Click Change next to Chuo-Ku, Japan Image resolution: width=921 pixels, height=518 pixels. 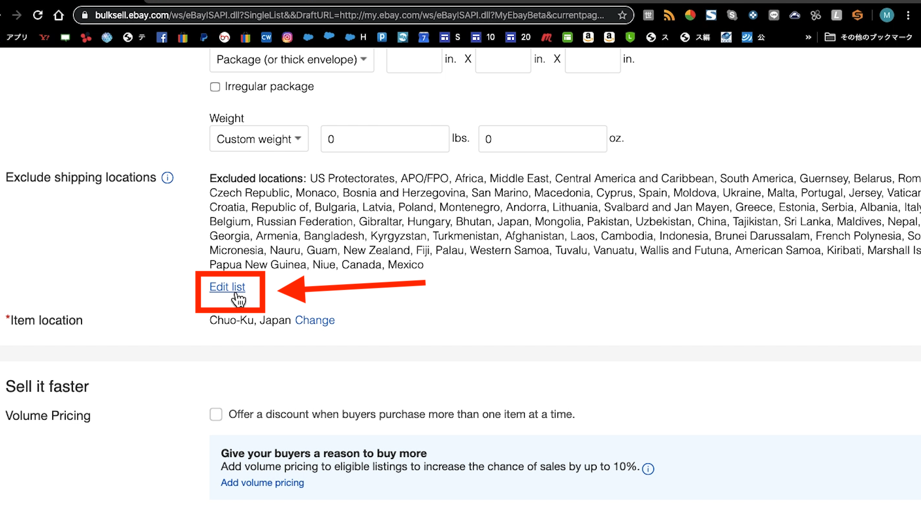point(315,320)
